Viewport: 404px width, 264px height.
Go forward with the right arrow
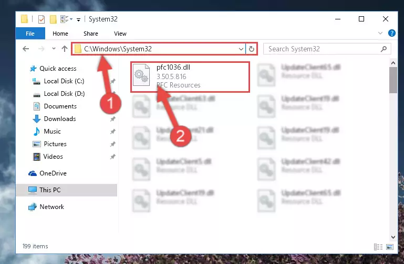pos(41,49)
